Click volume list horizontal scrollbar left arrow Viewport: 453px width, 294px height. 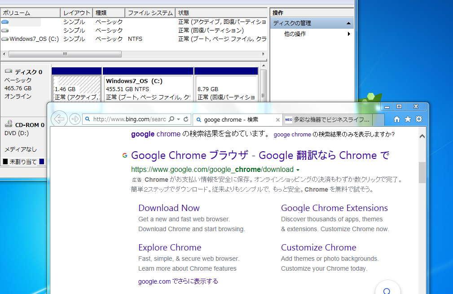pos(4,54)
